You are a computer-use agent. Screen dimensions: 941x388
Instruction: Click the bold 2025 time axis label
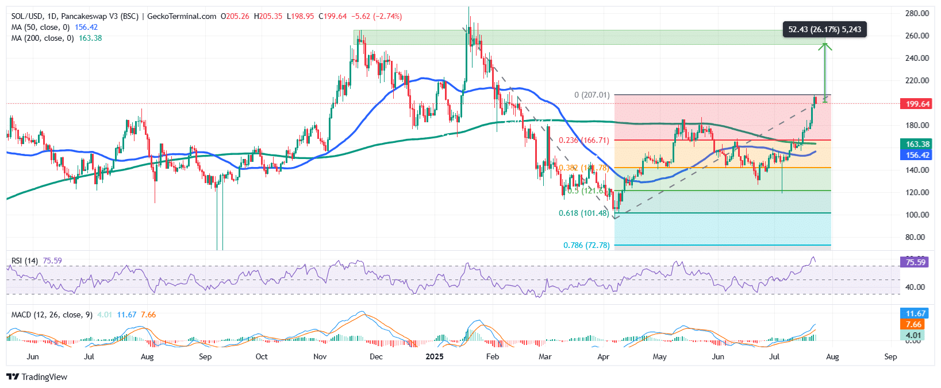point(435,356)
